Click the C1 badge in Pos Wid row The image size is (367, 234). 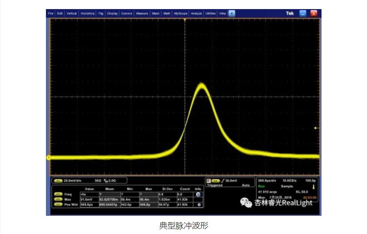point(58,204)
